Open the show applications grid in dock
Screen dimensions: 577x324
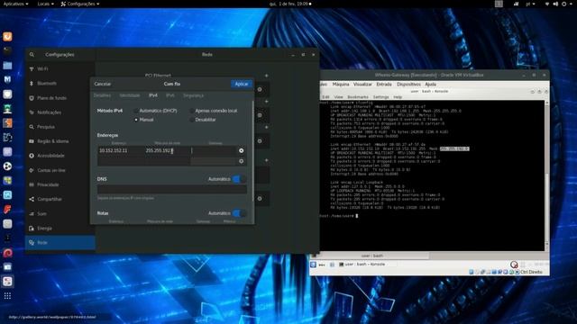click(7, 296)
